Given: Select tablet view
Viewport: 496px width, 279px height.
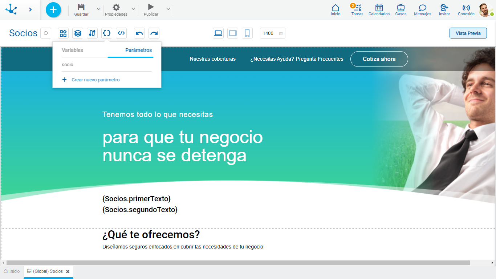Looking at the screenshot, I should [233, 33].
